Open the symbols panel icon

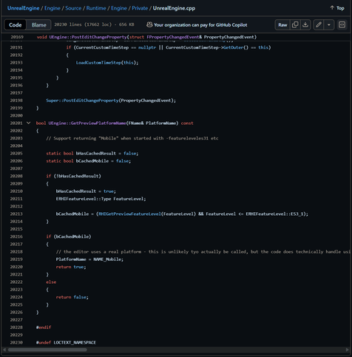pyautogui.click(x=342, y=24)
